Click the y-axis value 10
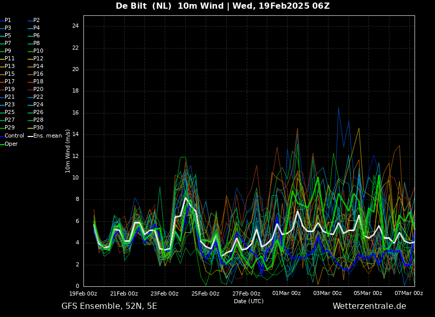 pos(75,178)
